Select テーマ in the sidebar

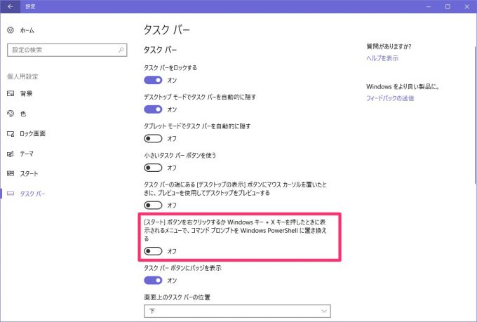(27, 154)
